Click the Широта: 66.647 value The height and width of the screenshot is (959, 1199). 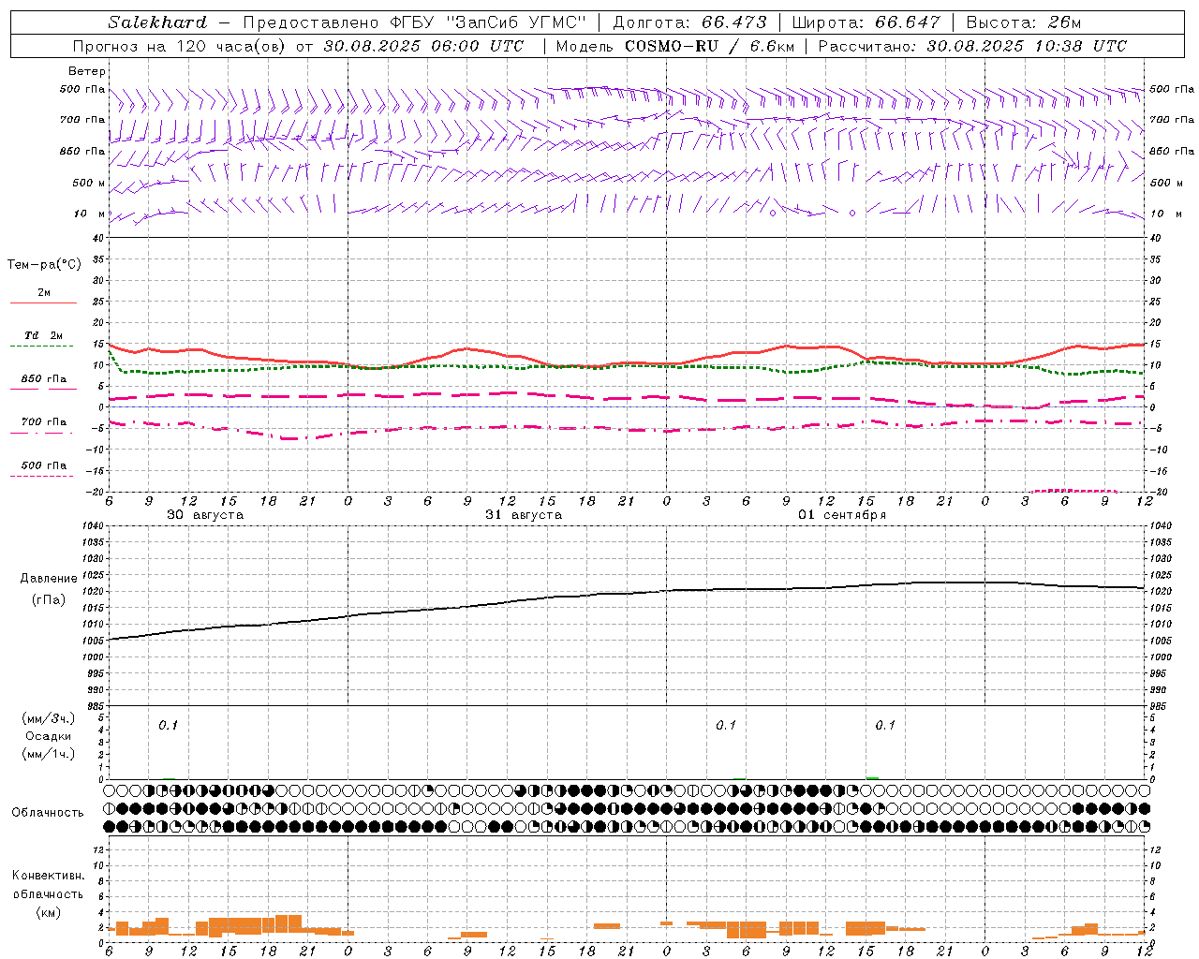[866, 22]
